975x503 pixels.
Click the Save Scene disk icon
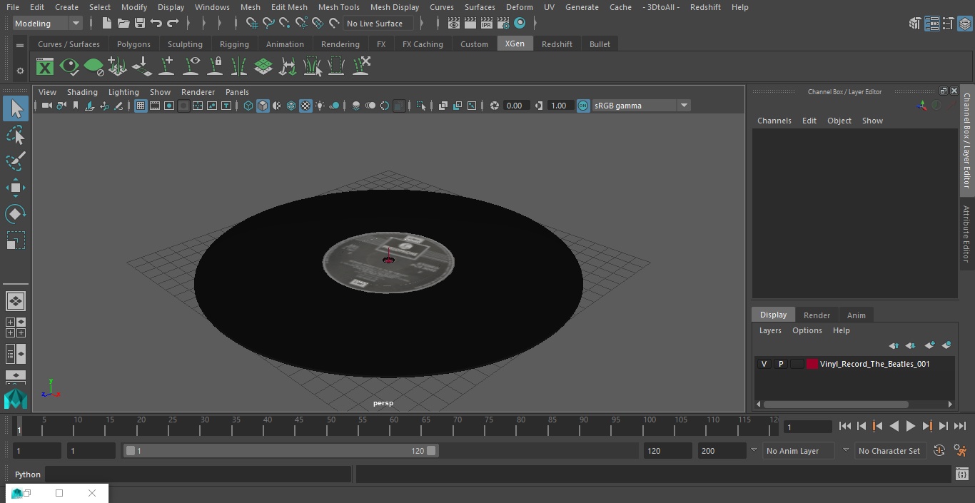pos(139,24)
